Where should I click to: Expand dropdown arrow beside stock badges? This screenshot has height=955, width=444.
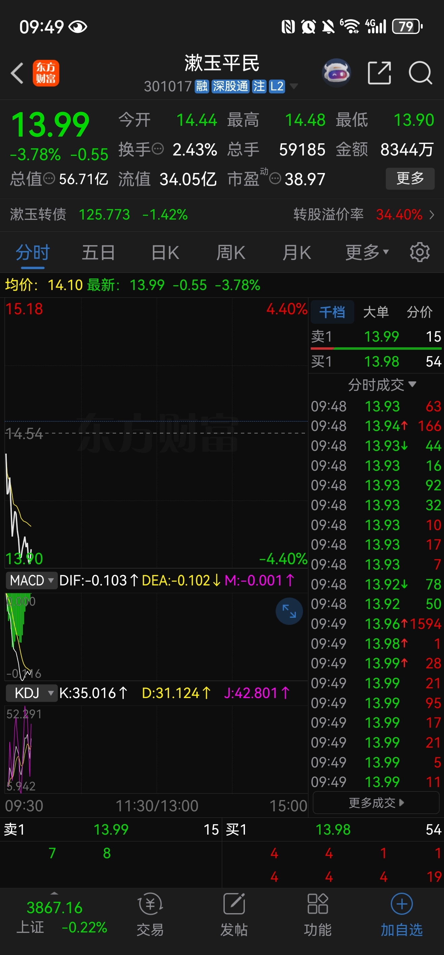coord(294,86)
